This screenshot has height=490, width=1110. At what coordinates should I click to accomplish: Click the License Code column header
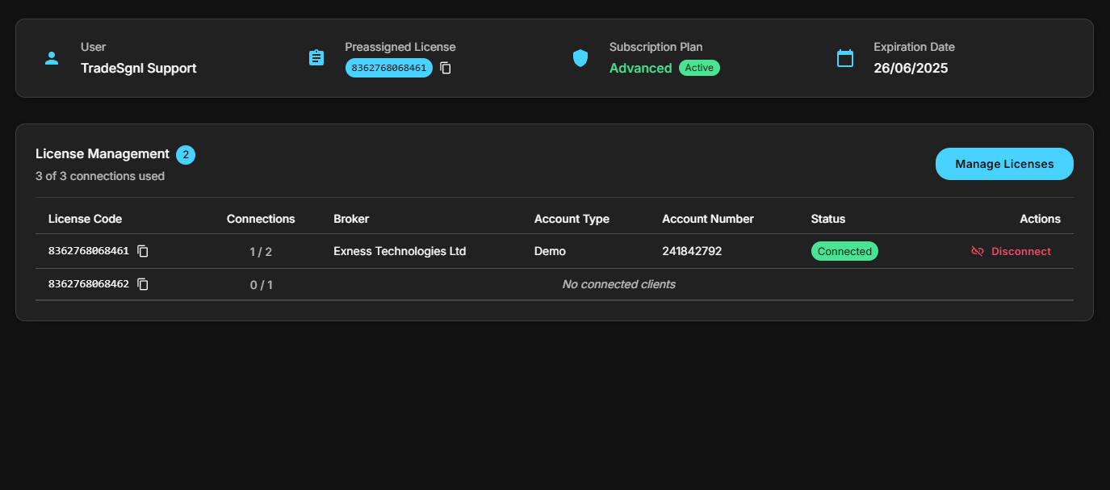tap(85, 219)
